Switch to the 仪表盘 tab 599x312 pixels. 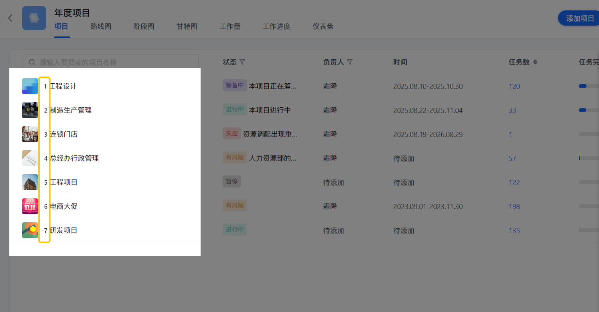323,26
